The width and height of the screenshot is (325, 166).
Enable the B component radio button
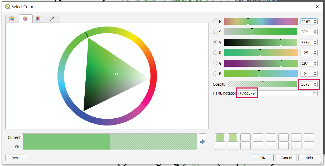(215, 74)
